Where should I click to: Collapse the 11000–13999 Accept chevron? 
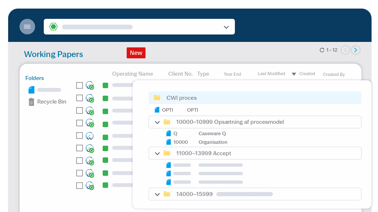click(x=157, y=154)
